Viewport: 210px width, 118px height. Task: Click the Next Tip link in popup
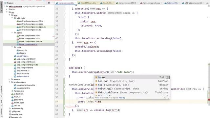click(122, 98)
